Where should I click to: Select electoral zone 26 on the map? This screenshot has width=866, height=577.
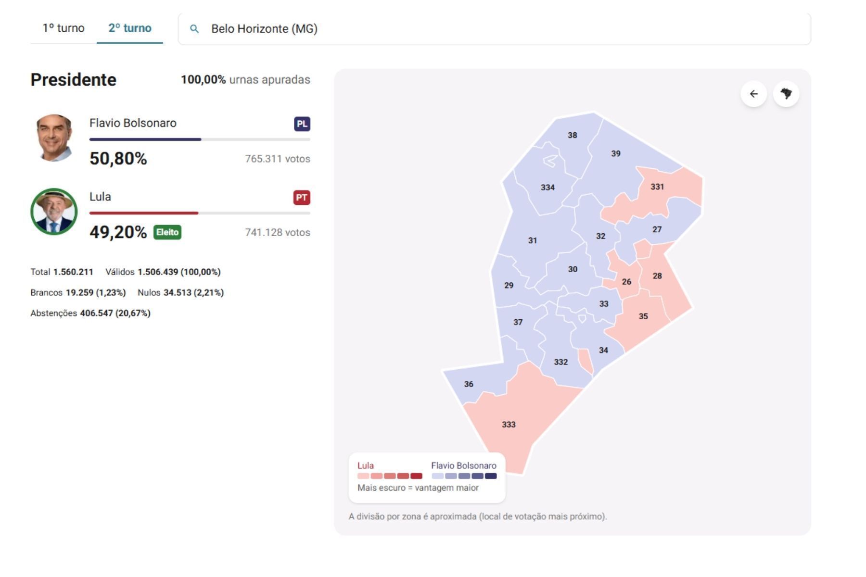626,282
